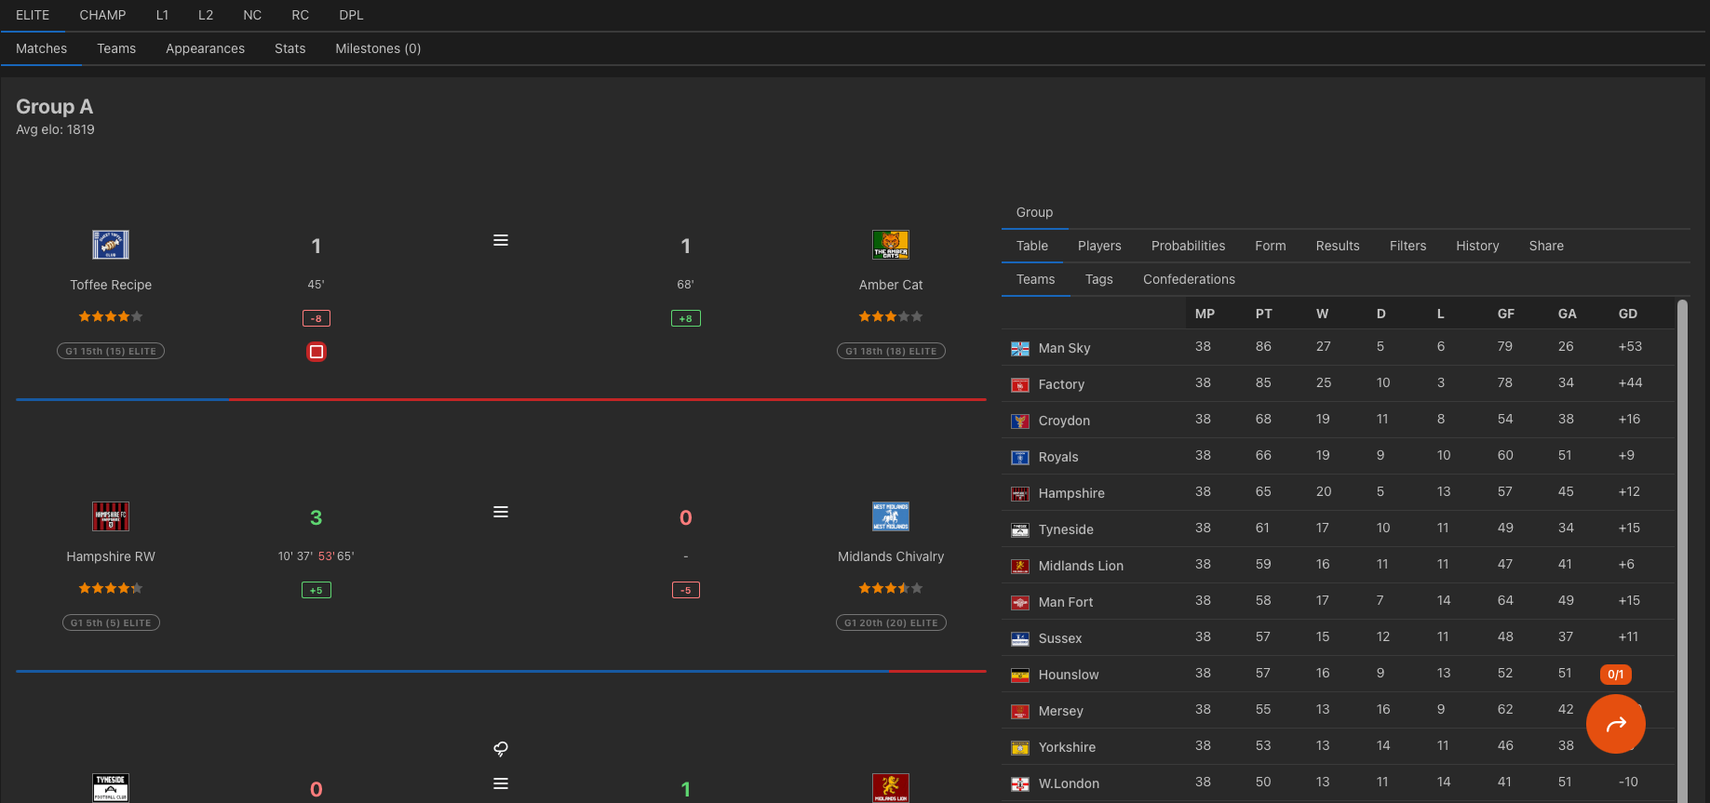
Task: Click the G1 20th ELITE rank badge
Action: pyautogui.click(x=891, y=622)
